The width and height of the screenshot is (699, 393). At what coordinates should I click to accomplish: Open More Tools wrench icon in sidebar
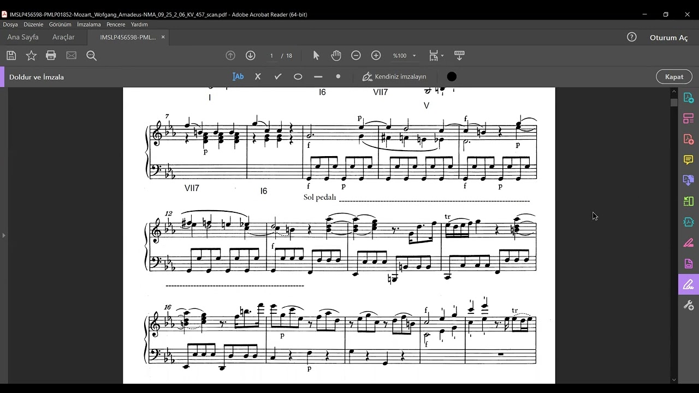(689, 305)
